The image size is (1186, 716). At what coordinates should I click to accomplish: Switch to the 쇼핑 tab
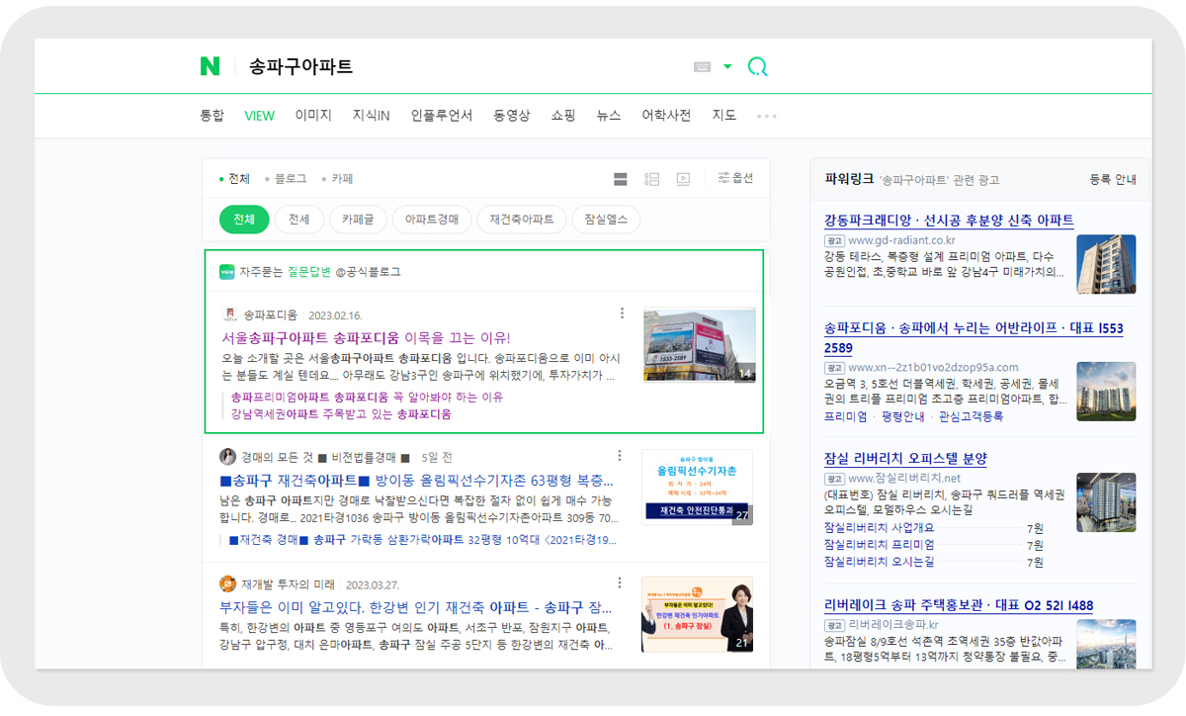click(563, 116)
